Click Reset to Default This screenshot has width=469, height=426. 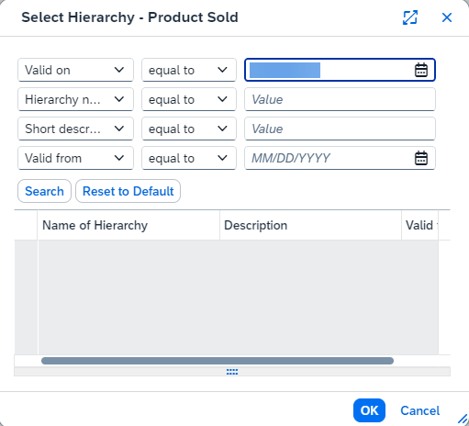click(x=128, y=191)
